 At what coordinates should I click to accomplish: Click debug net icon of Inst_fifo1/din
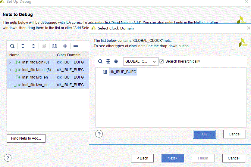(x=17, y=62)
